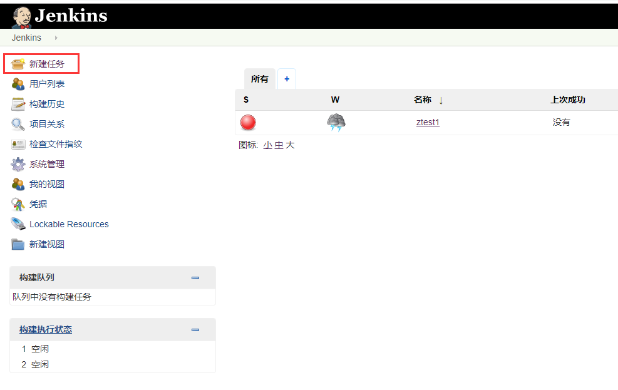Click the 项目关系 magnifier icon
This screenshot has height=390, width=618.
click(x=18, y=124)
